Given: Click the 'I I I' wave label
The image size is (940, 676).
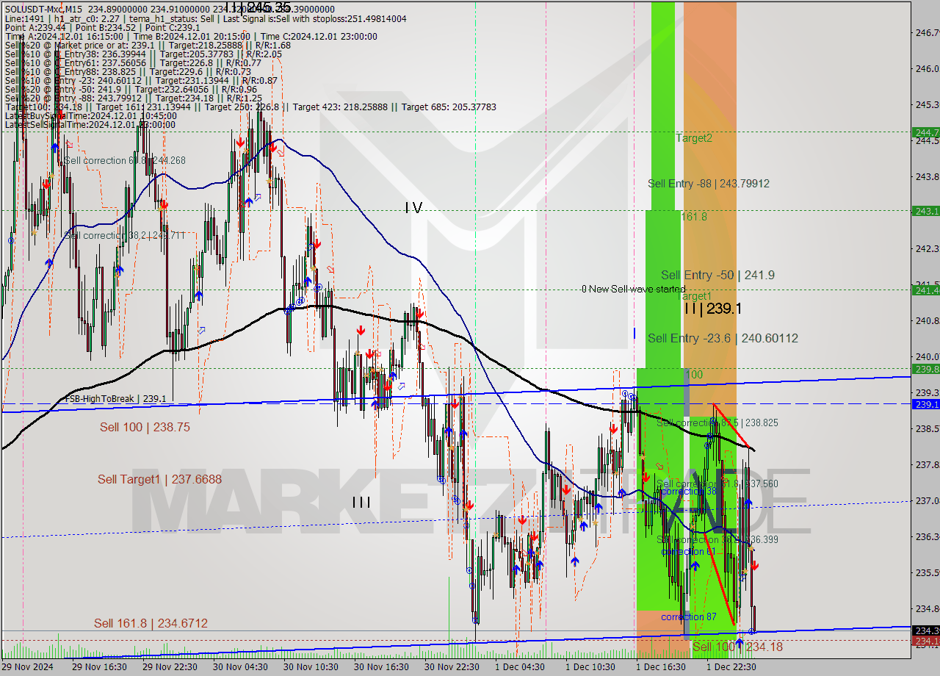Looking at the screenshot, I should tap(361, 503).
